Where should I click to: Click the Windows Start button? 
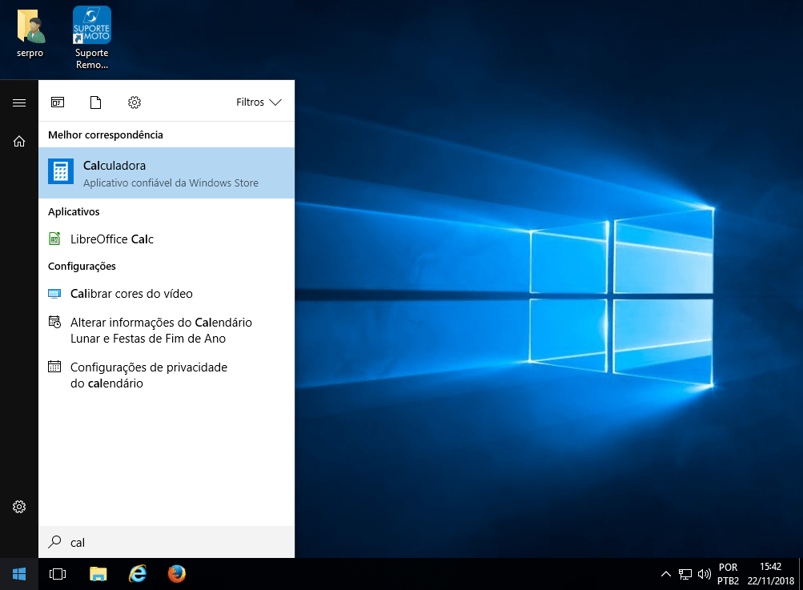(x=19, y=574)
